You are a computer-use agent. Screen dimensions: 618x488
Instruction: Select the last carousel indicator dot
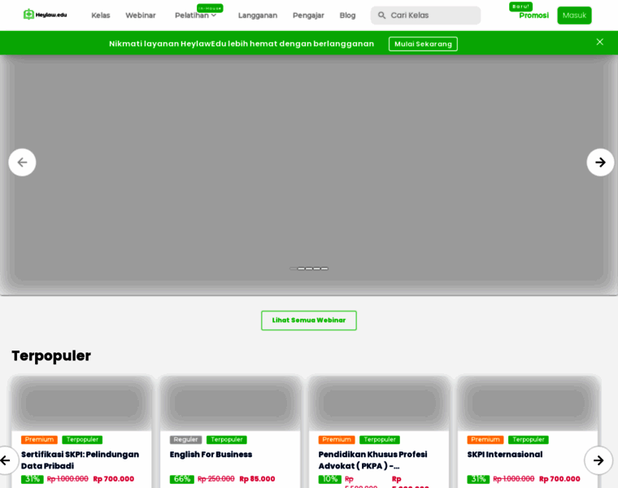324,268
